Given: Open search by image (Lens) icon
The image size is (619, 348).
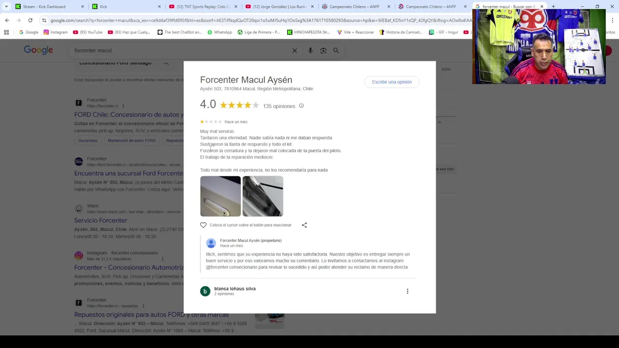Looking at the screenshot, I should click(x=323, y=50).
